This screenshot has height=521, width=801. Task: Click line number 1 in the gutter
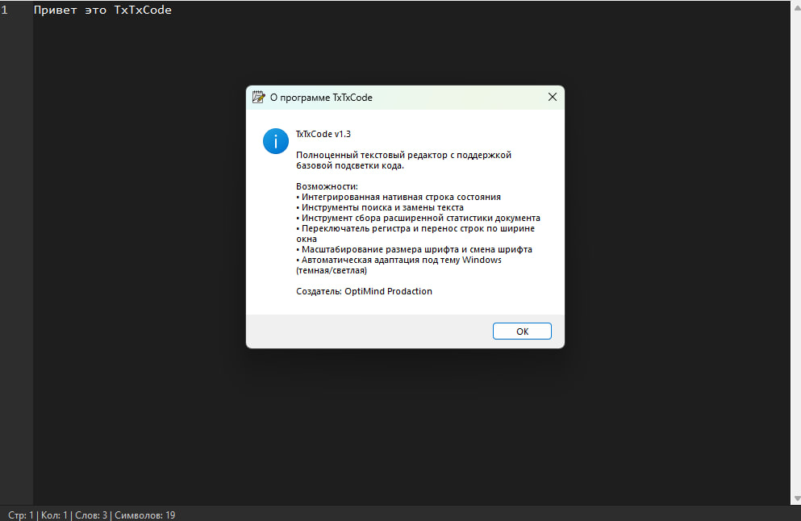[5, 10]
